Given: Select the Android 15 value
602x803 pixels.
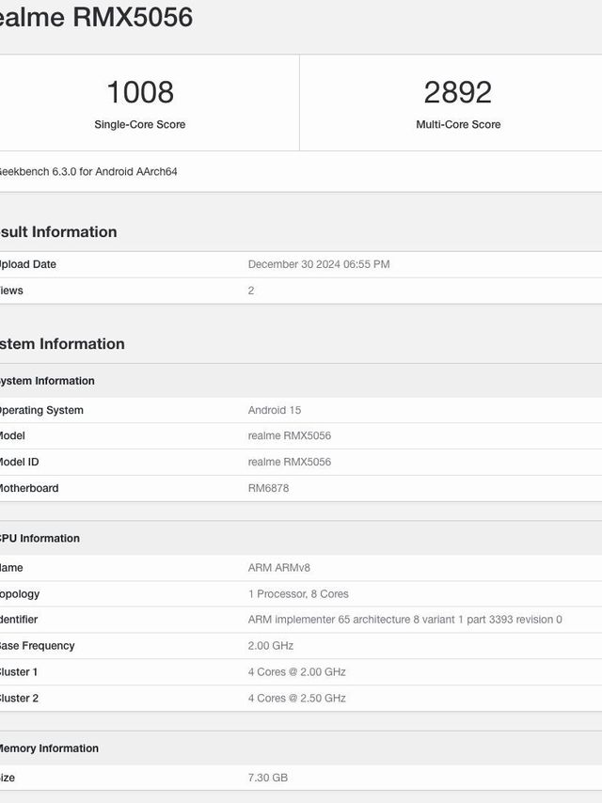Looking at the screenshot, I should coord(275,410).
